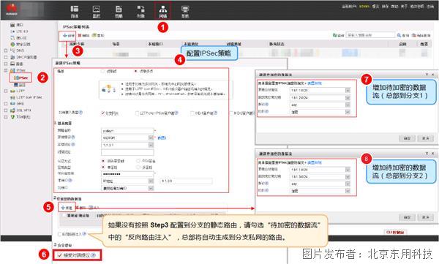Screen dimensions: 439x264
Task: Click Insert in the data flow section toolbar
Action: pos(94,208)
